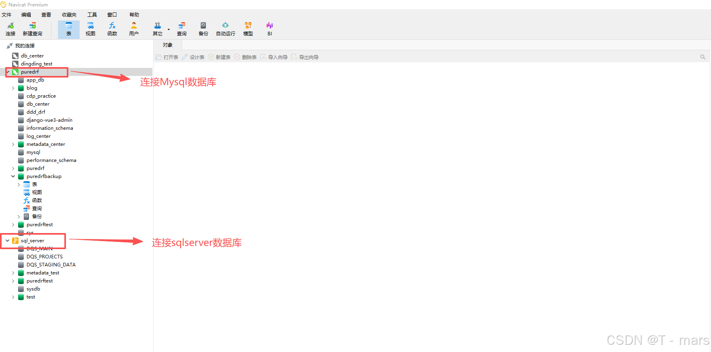Select the ddd_drf database
This screenshot has width=711, height=352.
pos(36,112)
